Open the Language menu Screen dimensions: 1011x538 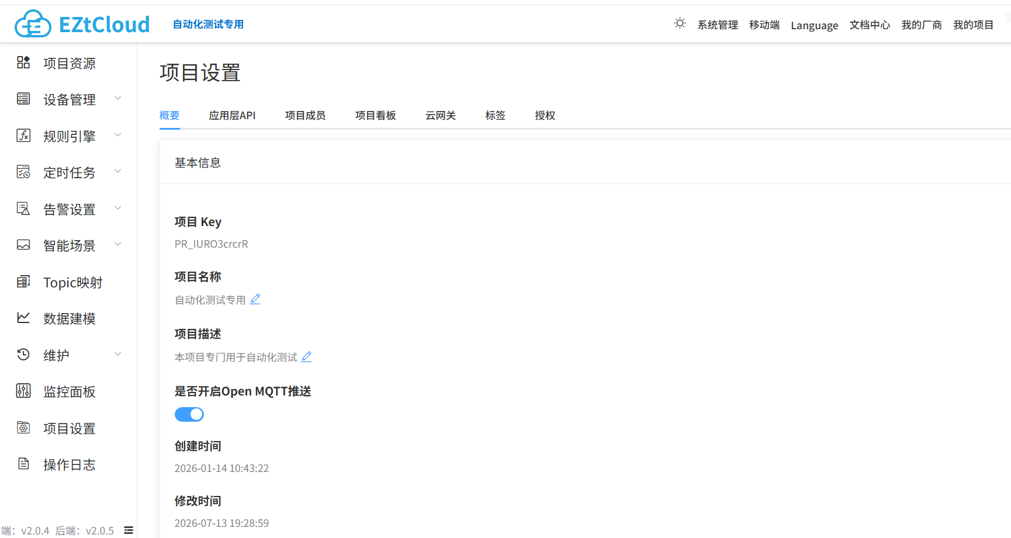tap(815, 25)
